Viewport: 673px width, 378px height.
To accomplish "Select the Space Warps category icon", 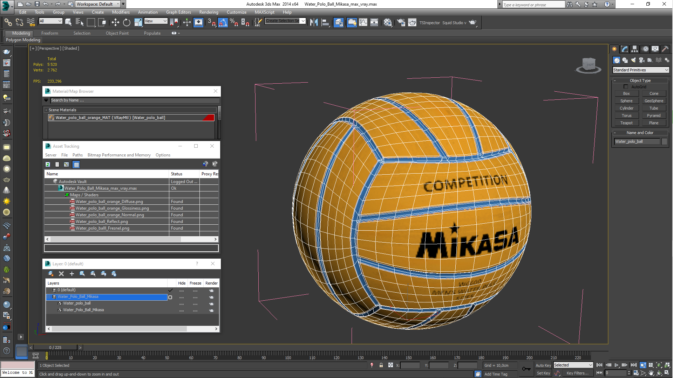I will pyautogui.click(x=659, y=60).
